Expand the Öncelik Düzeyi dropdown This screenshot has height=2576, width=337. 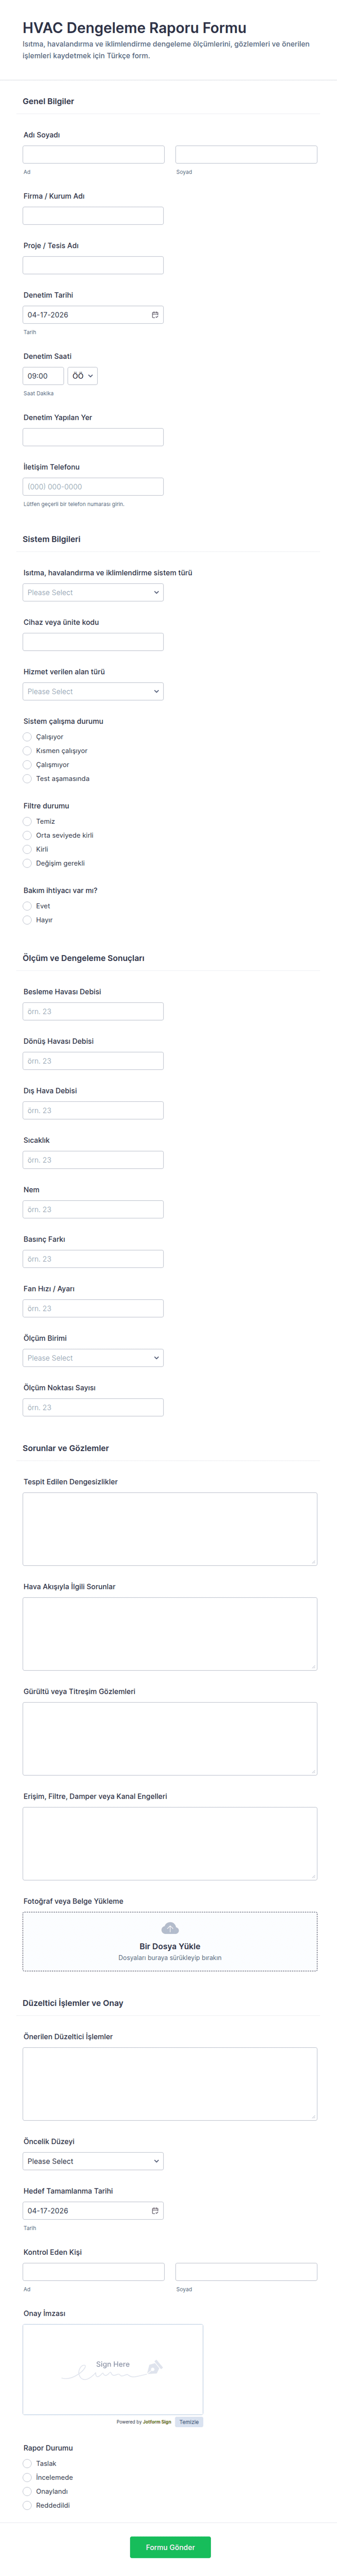pyautogui.click(x=93, y=2161)
